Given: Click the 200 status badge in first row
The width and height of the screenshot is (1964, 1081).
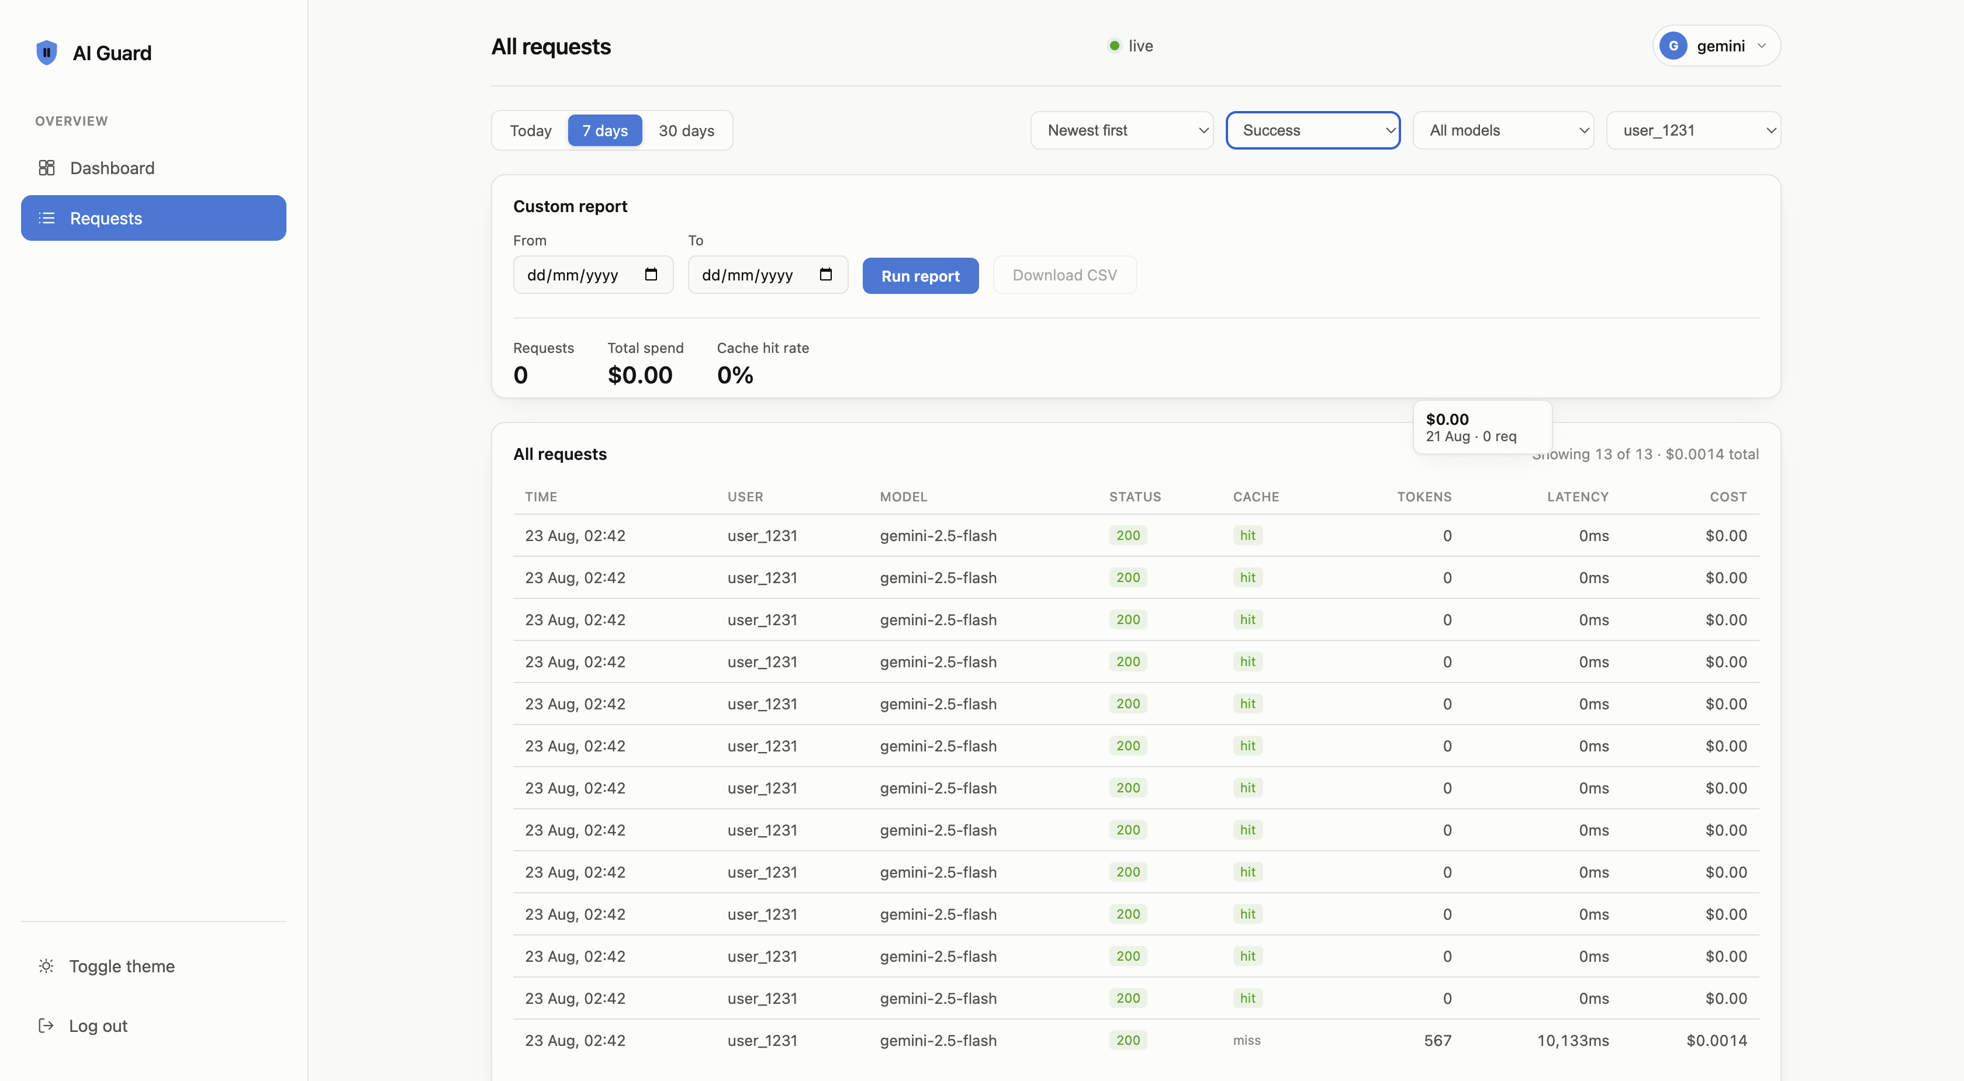Looking at the screenshot, I should point(1128,535).
